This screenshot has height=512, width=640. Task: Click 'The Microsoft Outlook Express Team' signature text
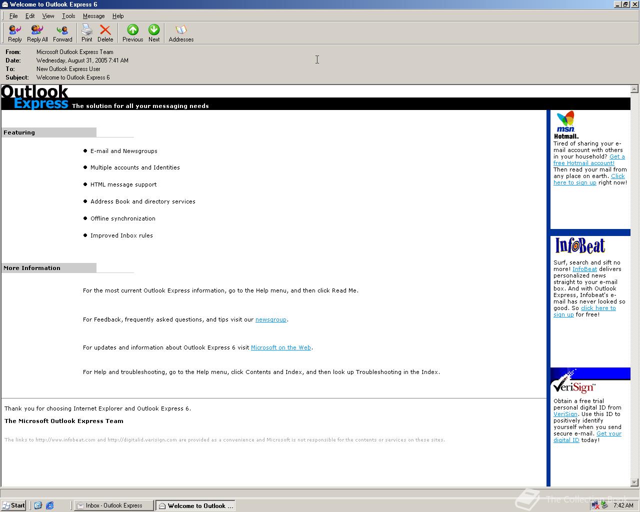[x=64, y=421]
